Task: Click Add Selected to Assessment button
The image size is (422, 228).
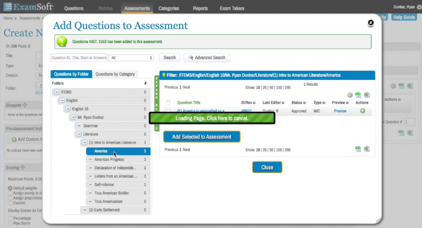Action: click(x=202, y=137)
